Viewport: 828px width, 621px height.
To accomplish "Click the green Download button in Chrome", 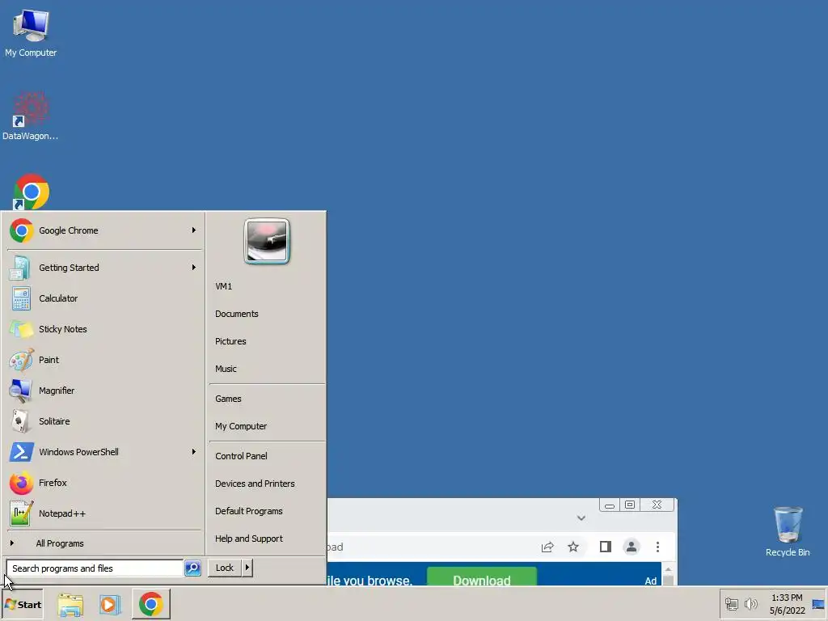I will (x=482, y=577).
